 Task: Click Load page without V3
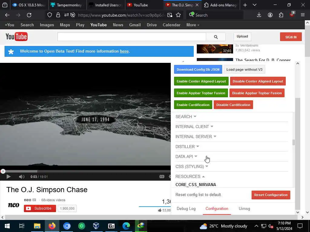pos(244,69)
